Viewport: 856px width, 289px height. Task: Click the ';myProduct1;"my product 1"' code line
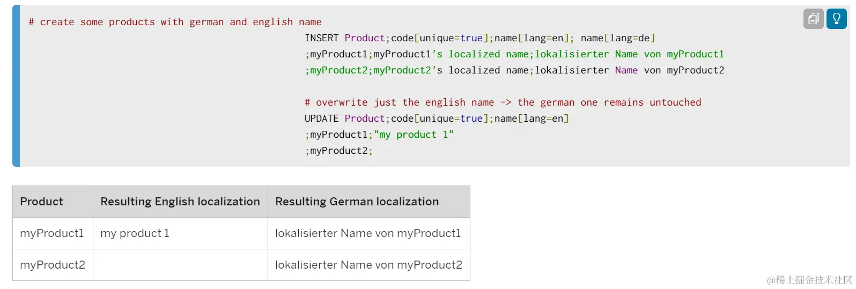pos(379,135)
